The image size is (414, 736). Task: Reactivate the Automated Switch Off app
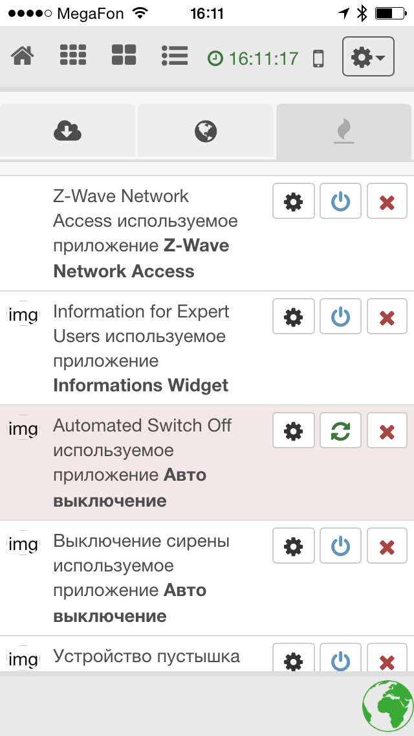coord(340,431)
